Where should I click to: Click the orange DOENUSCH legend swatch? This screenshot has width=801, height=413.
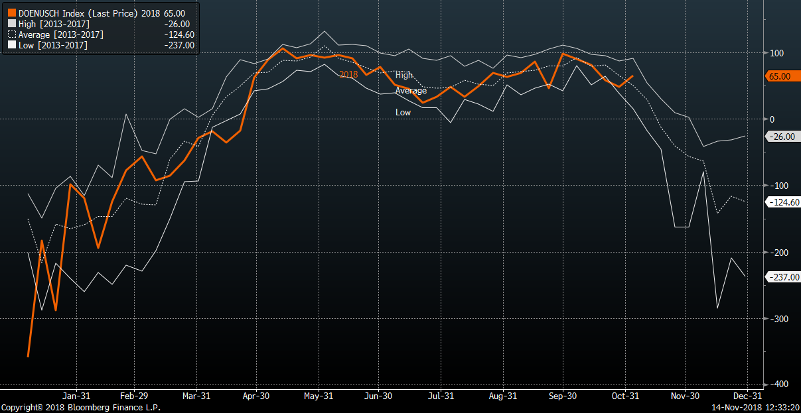[x=12, y=13]
